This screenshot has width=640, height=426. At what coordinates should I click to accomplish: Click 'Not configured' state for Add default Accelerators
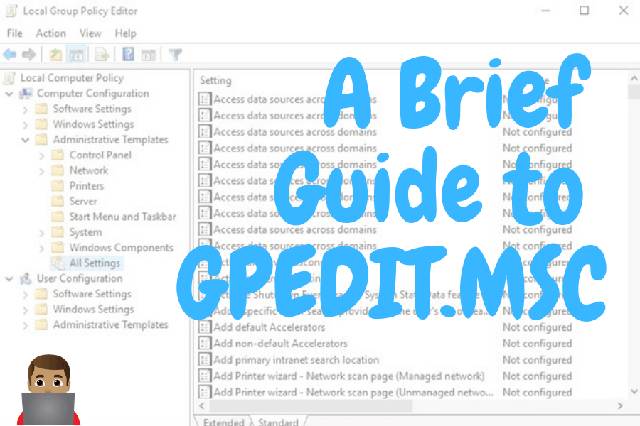click(537, 327)
